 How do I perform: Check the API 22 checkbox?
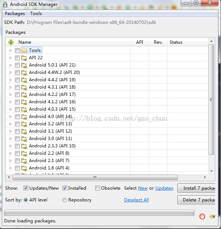pos(17,58)
